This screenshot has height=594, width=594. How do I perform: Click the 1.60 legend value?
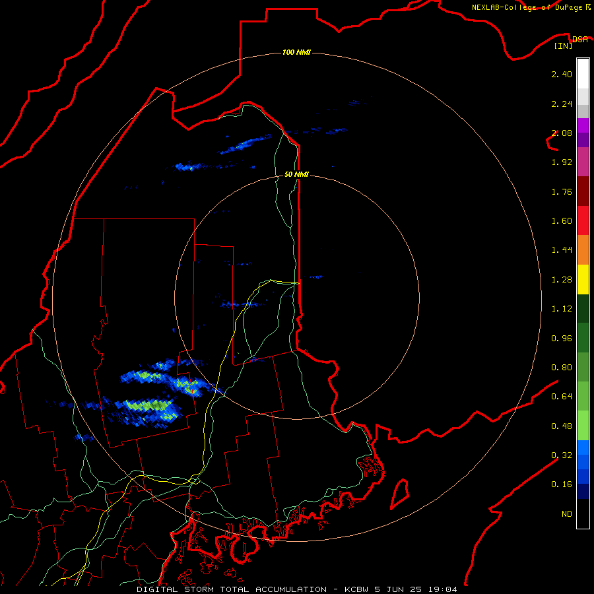coord(562,221)
